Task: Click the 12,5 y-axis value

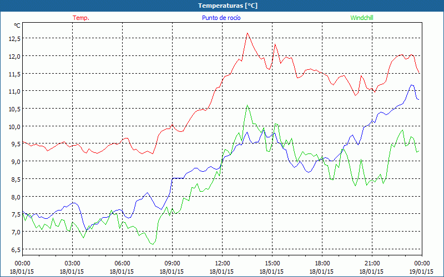Action: point(14,38)
